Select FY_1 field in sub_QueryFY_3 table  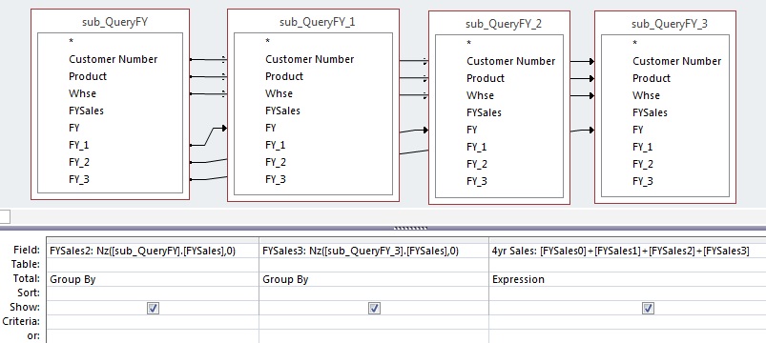click(642, 147)
